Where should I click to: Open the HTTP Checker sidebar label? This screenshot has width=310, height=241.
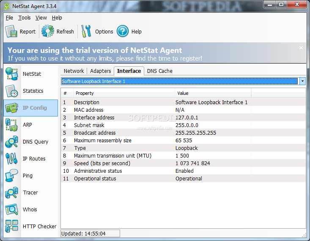coord(39,226)
